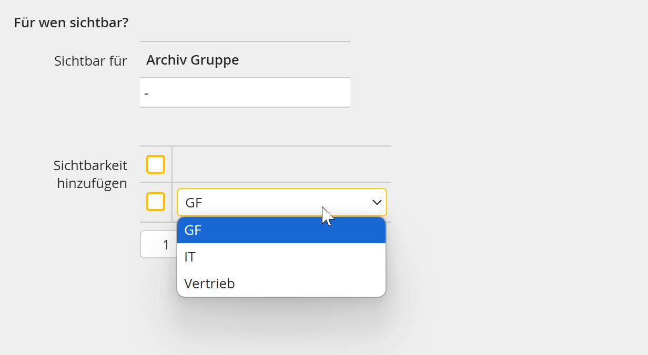Choose the highlighted GF option in list
The height and width of the screenshot is (355, 648).
click(281, 230)
